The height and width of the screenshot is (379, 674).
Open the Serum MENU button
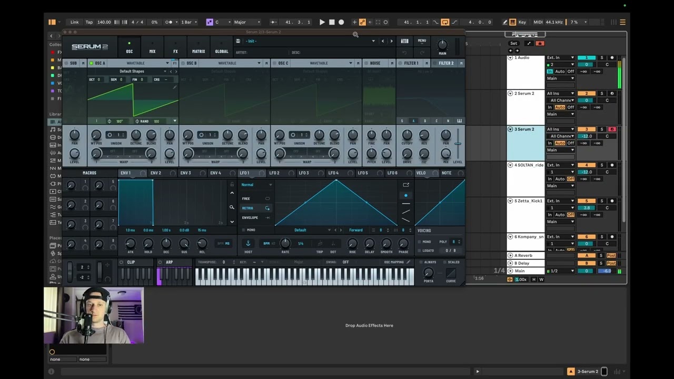click(x=422, y=41)
